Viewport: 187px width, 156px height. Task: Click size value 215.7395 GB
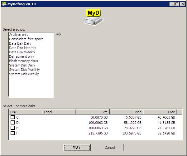(98, 133)
